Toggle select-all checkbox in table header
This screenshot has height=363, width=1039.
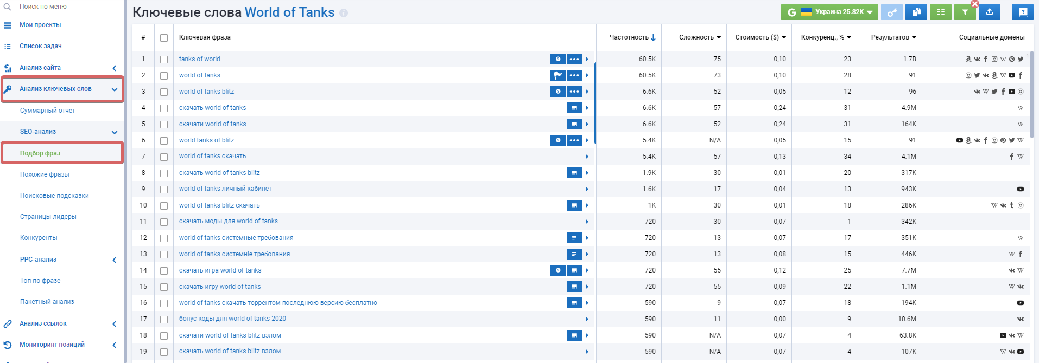pyautogui.click(x=164, y=38)
